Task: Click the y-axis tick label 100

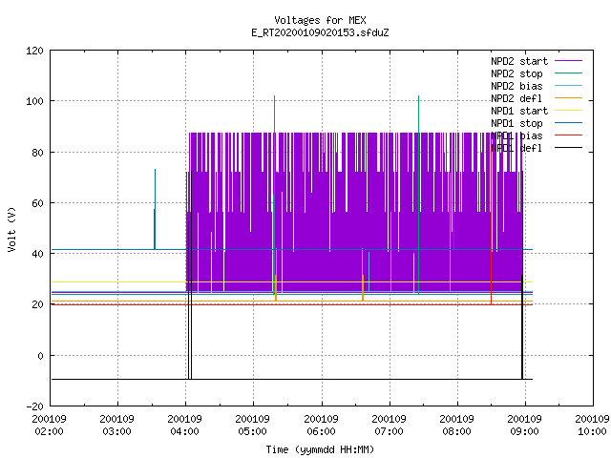Action: [34, 101]
